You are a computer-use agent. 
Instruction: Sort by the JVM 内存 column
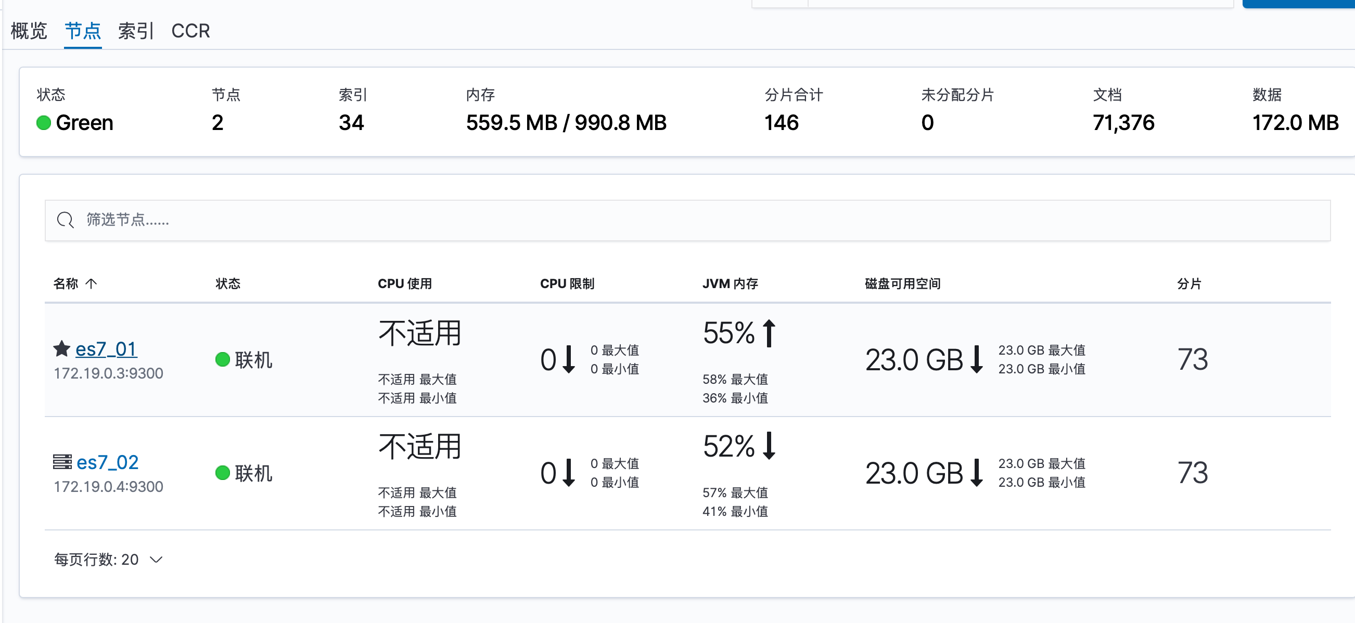tap(730, 284)
